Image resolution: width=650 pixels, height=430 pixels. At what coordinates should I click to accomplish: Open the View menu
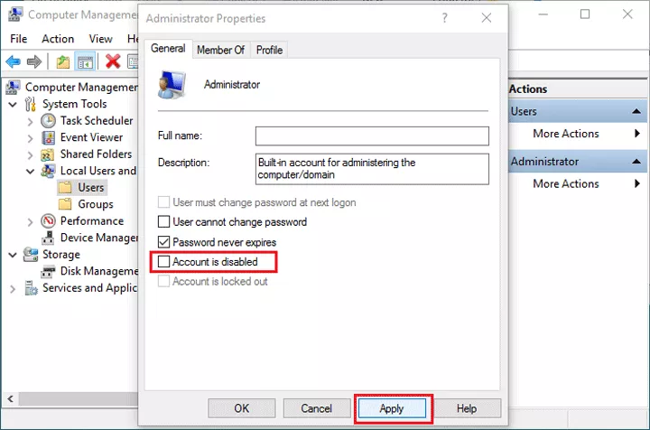point(100,39)
